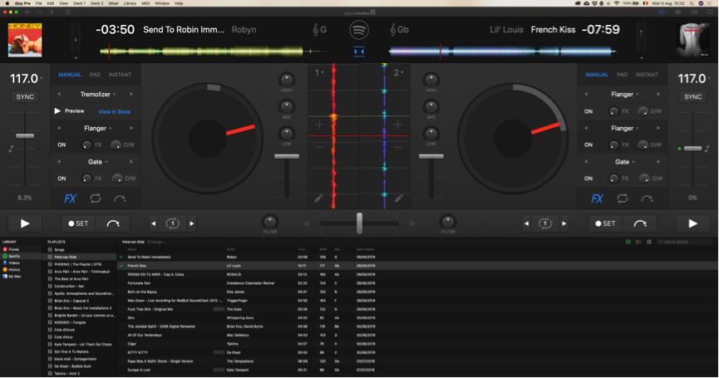Switch deck 1 effects to PAD tab

pos(95,75)
